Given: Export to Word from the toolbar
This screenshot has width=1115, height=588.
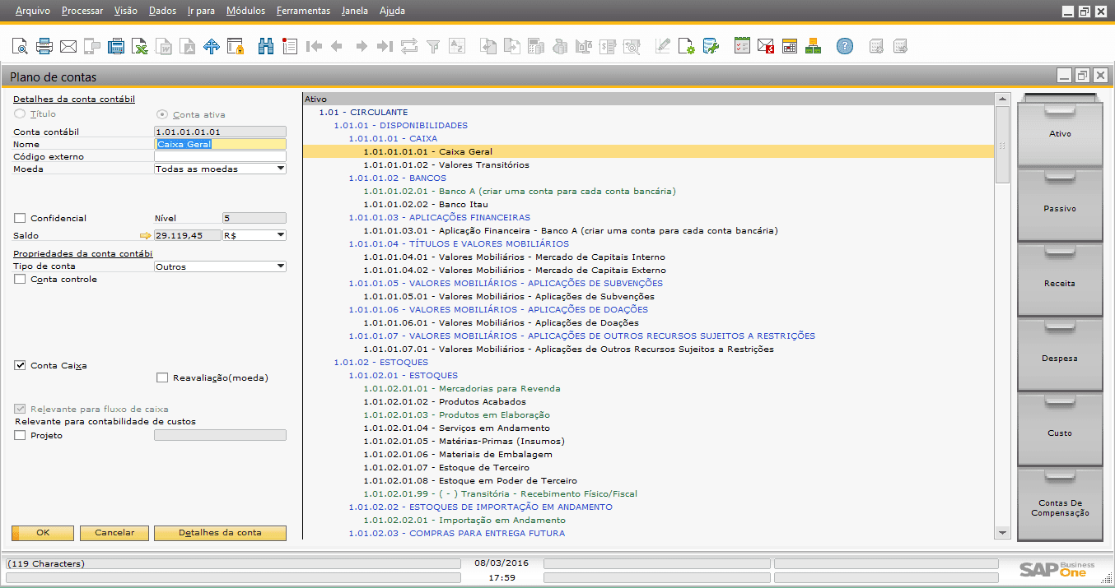Looking at the screenshot, I should 165,46.
